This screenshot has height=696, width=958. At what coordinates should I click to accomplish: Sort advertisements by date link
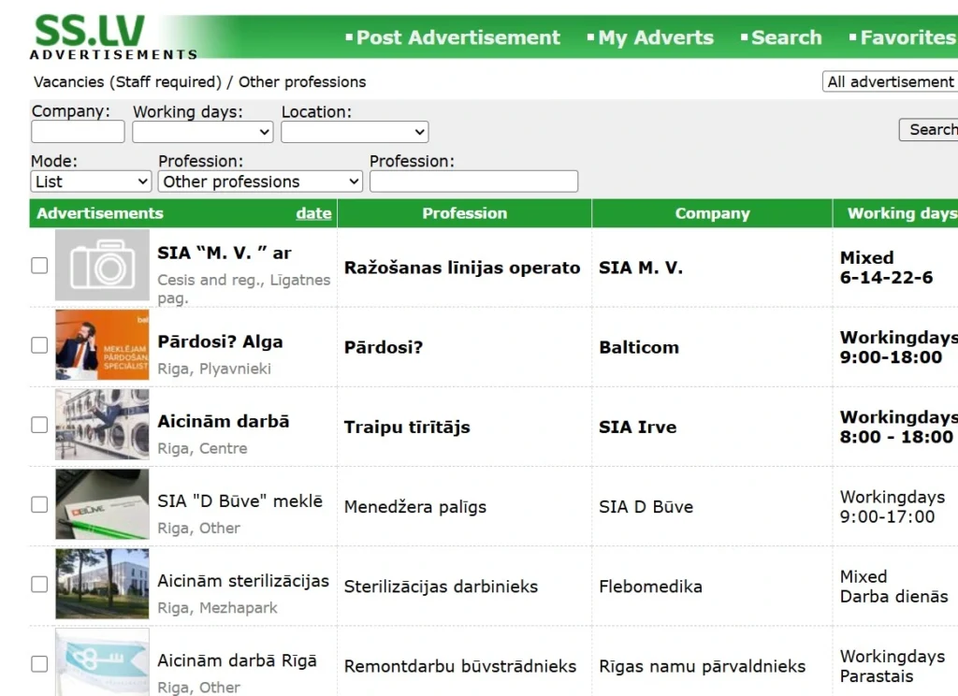click(x=313, y=213)
